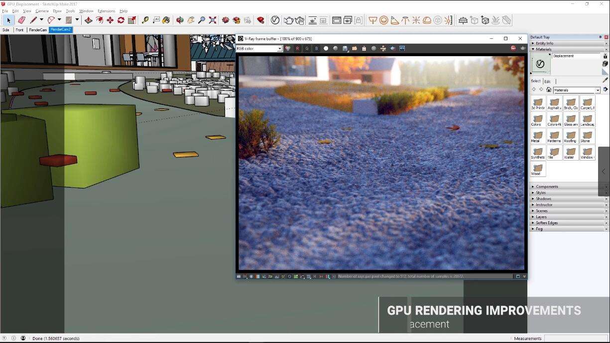Image resolution: width=610 pixels, height=343 pixels.
Task: Toggle red channel in frame buffer
Action: pyautogui.click(x=297, y=48)
